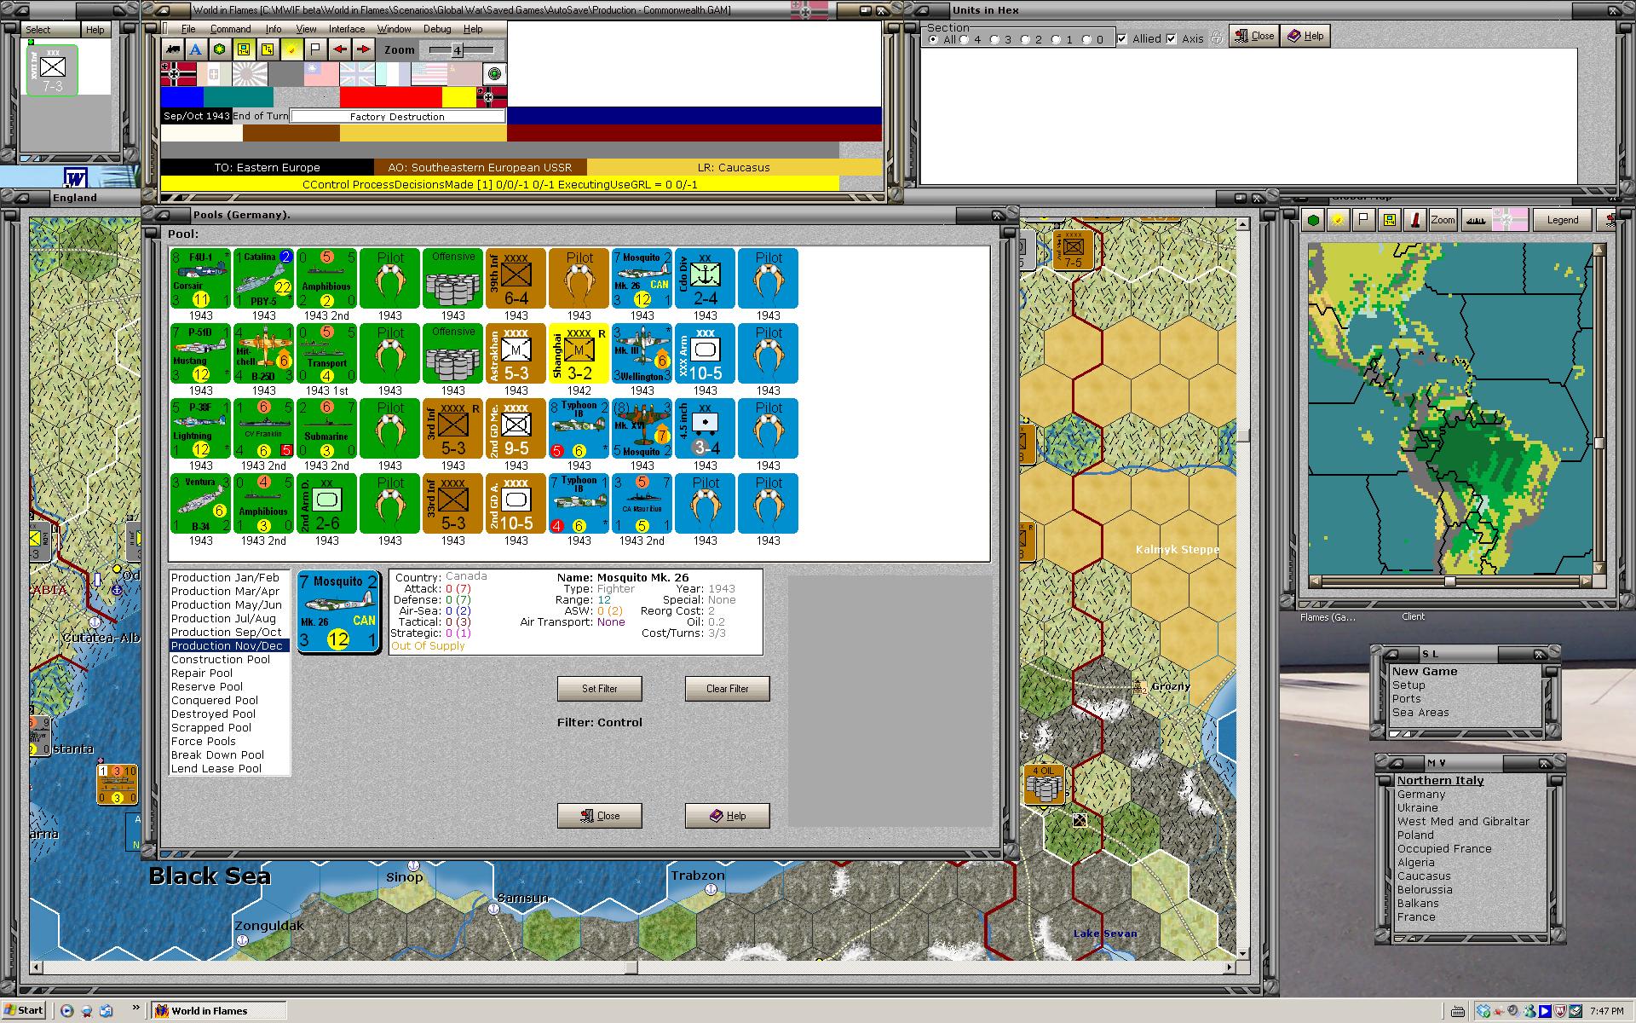Click the white flag toolbar icon

tap(315, 49)
